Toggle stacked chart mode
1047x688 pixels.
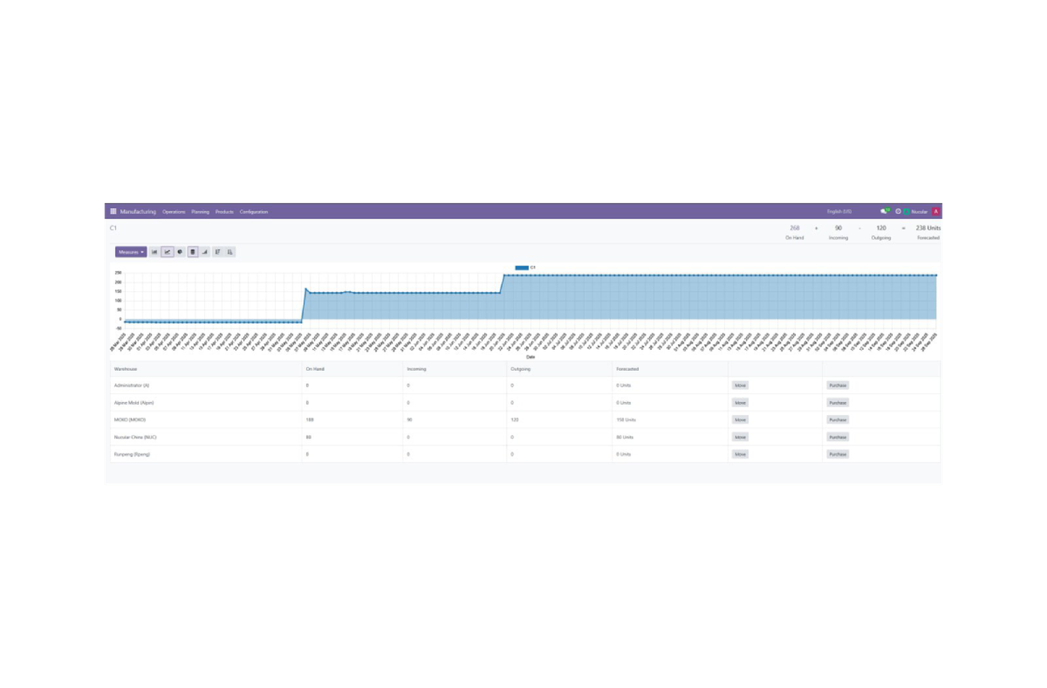[x=193, y=252]
